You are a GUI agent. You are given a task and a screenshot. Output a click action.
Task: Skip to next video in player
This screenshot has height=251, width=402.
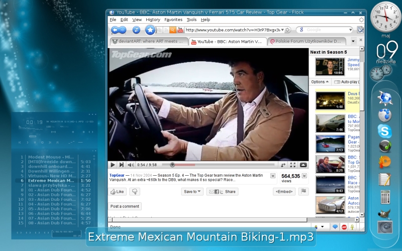click(x=122, y=165)
